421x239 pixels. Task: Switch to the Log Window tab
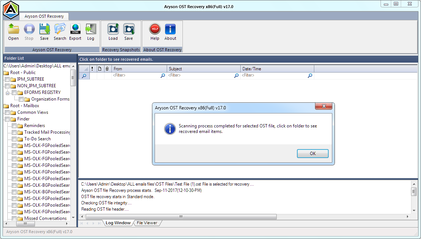coord(118,223)
